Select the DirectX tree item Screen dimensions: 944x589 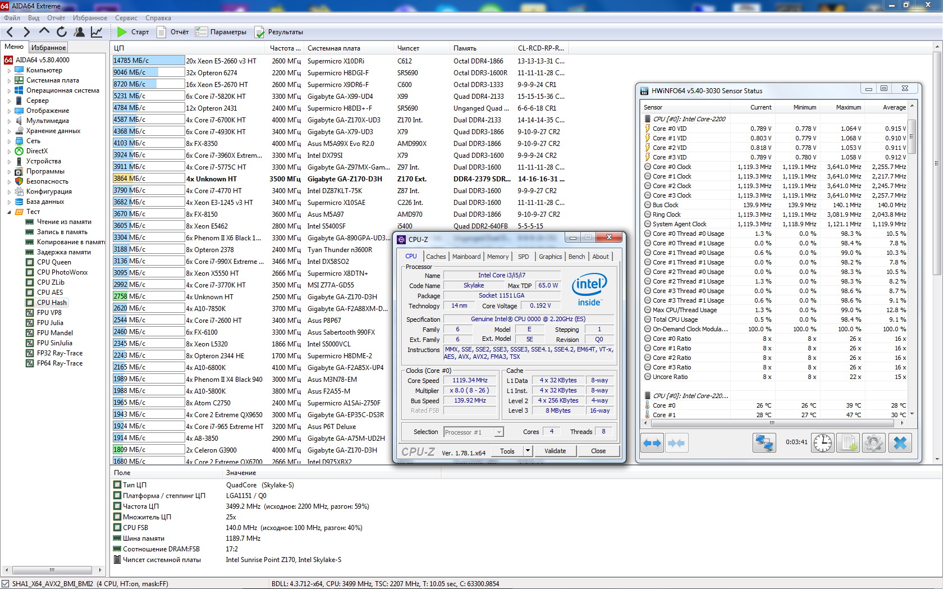pos(37,151)
